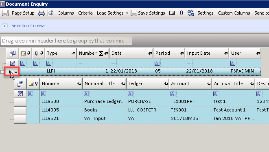Open Account Title filter operator icon
This screenshot has width=269, height=152.
(215, 94)
